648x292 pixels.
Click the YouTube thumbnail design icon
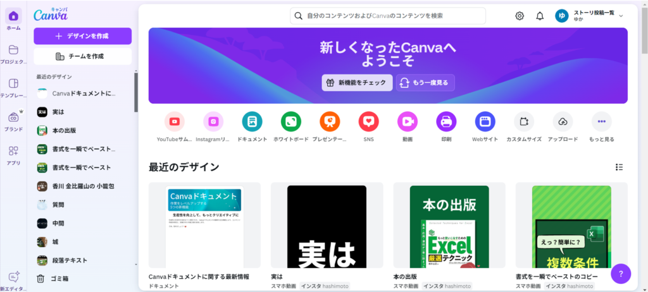click(x=175, y=121)
